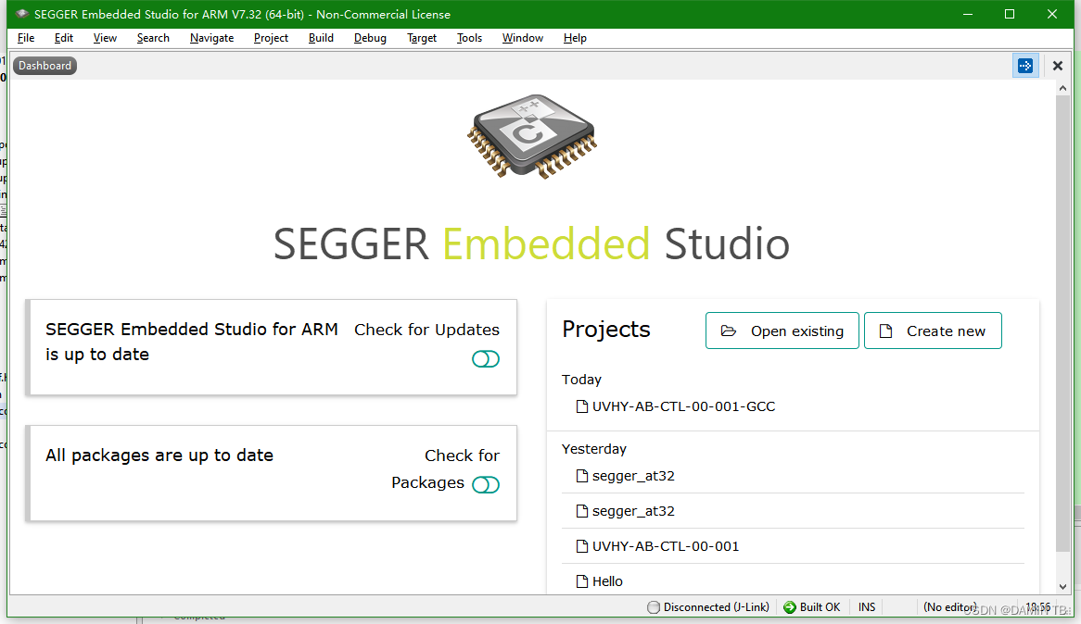Click the folder icon in Open existing
This screenshot has width=1081, height=624.
[x=728, y=331]
